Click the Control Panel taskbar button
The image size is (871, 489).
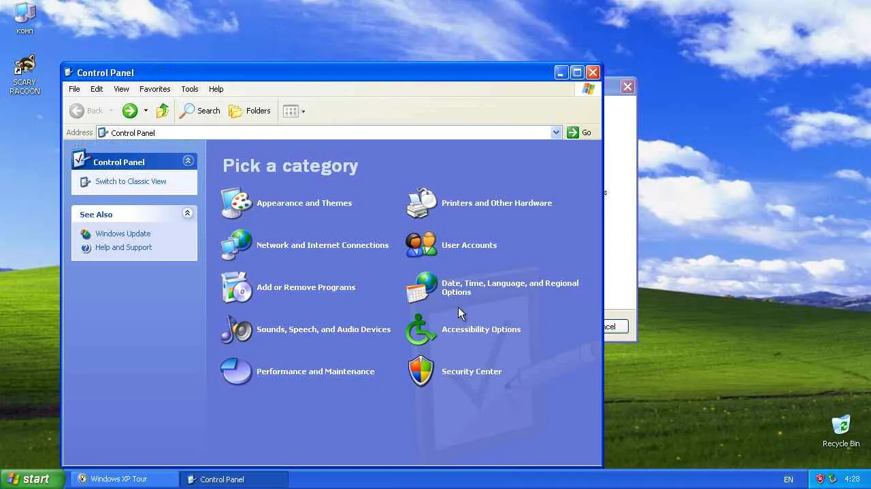234,479
